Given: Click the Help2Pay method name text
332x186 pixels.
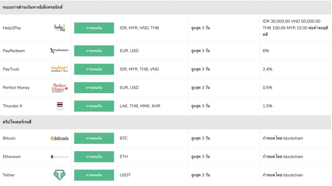Looking at the screenshot, I should (x=12, y=28).
